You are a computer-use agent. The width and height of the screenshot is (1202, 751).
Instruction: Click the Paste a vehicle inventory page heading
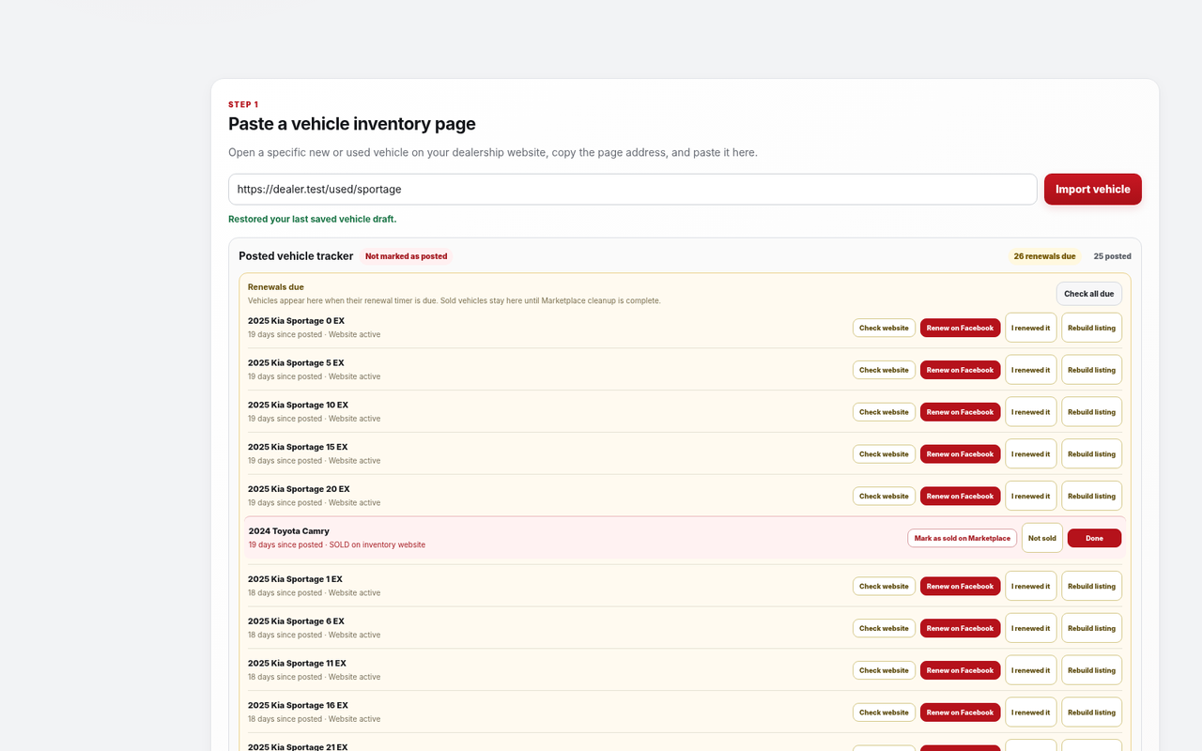click(352, 124)
